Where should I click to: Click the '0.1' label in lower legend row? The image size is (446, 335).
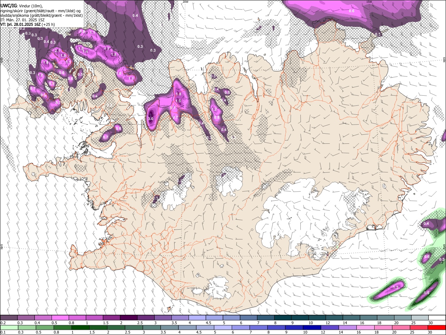point(3,332)
